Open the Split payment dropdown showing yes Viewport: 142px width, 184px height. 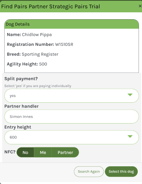[x=71, y=95]
